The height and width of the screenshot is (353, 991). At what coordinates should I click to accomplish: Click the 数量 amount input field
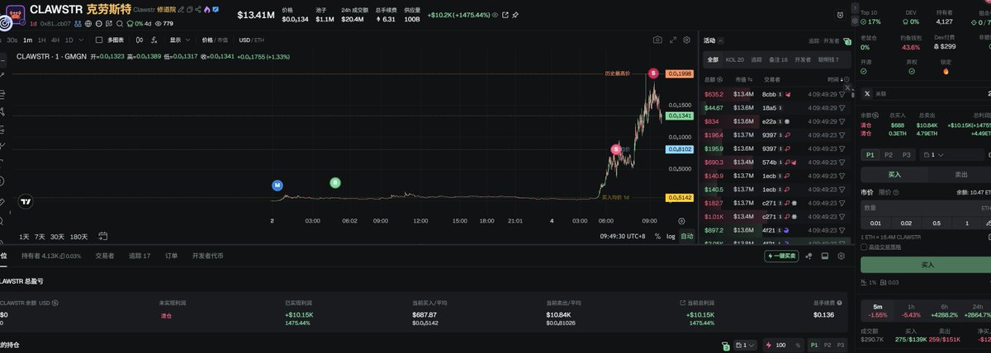point(926,208)
